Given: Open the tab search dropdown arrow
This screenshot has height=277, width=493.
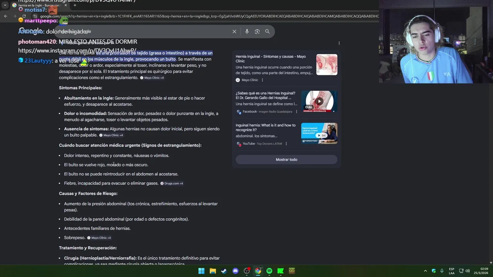Looking at the screenshot, I should (5, 5).
